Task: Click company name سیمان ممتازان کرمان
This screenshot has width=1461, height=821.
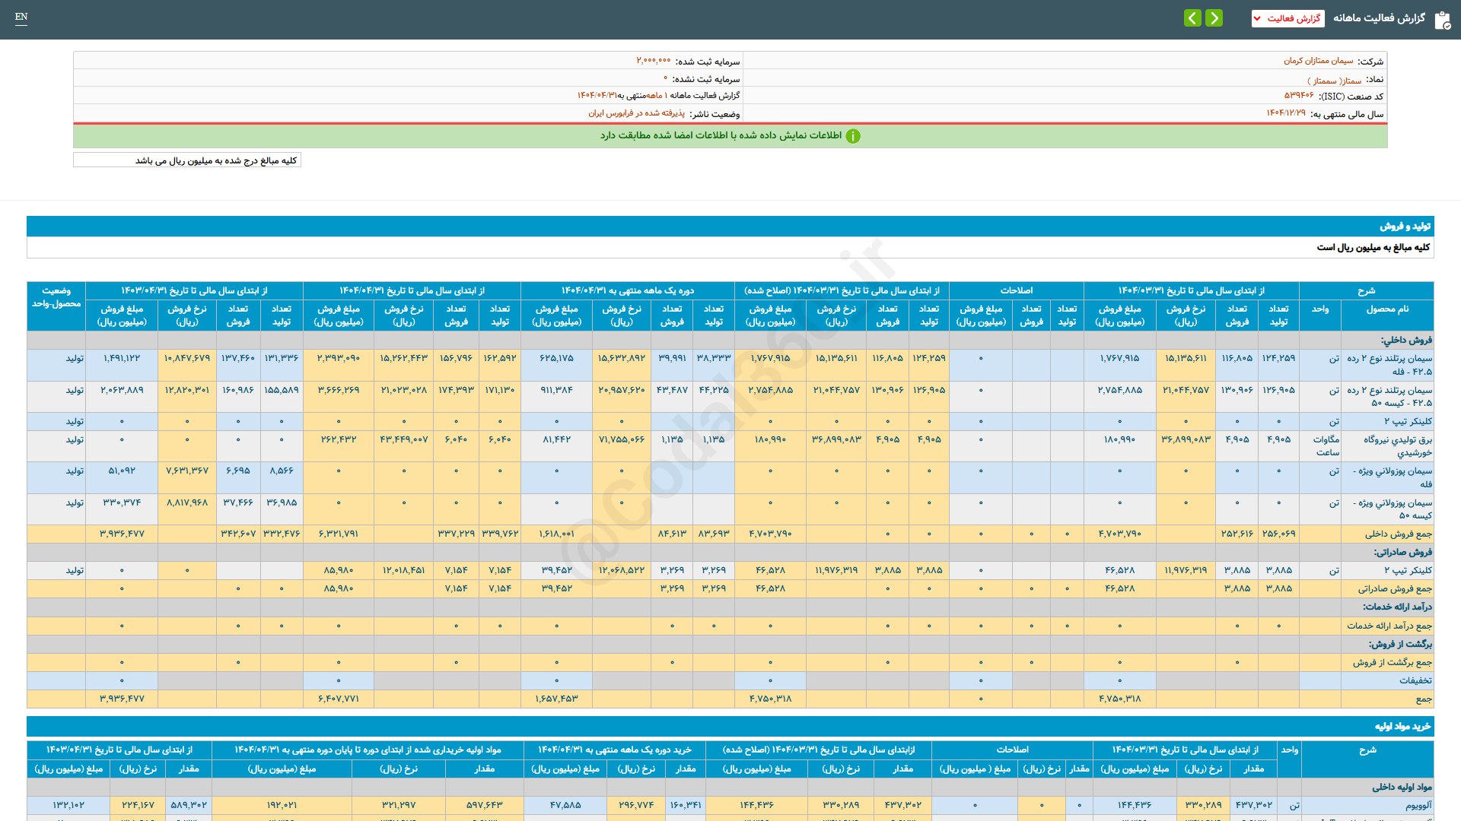Action: (x=1319, y=61)
